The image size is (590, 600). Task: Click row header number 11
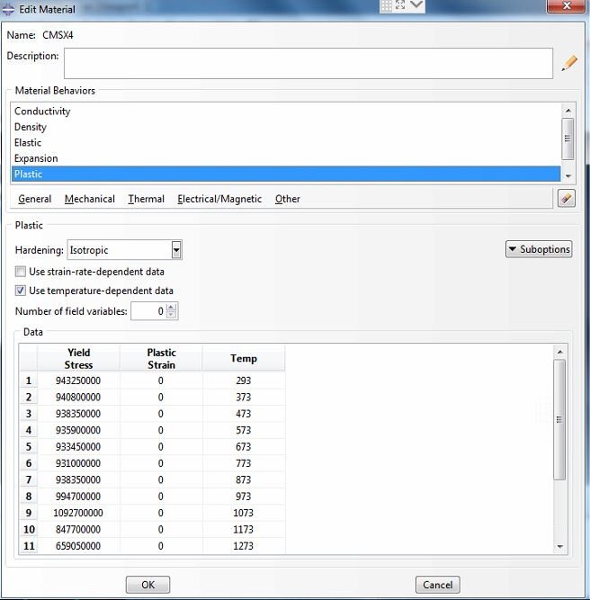[x=28, y=546]
